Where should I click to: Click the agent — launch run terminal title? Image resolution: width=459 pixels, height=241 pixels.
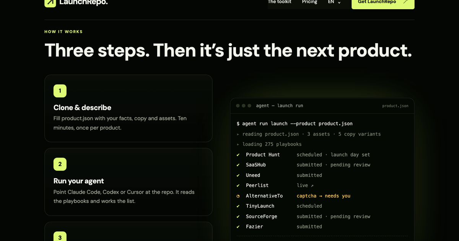[280, 106]
